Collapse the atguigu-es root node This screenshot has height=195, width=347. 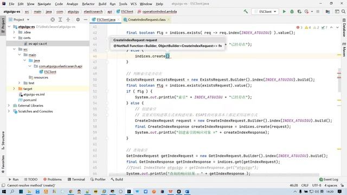coord(9,27)
